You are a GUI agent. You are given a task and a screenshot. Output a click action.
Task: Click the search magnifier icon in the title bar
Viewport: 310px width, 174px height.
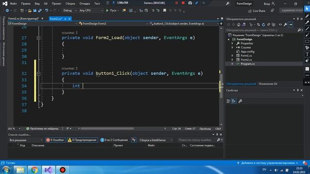click(x=228, y=3)
